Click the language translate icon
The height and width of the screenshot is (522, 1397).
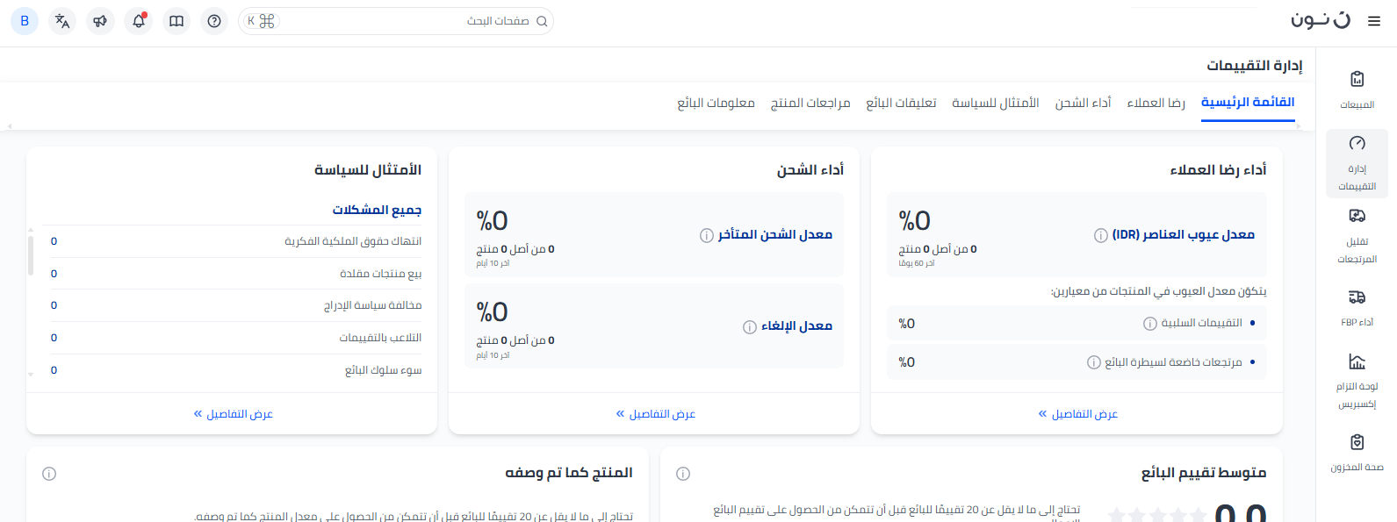(x=62, y=21)
